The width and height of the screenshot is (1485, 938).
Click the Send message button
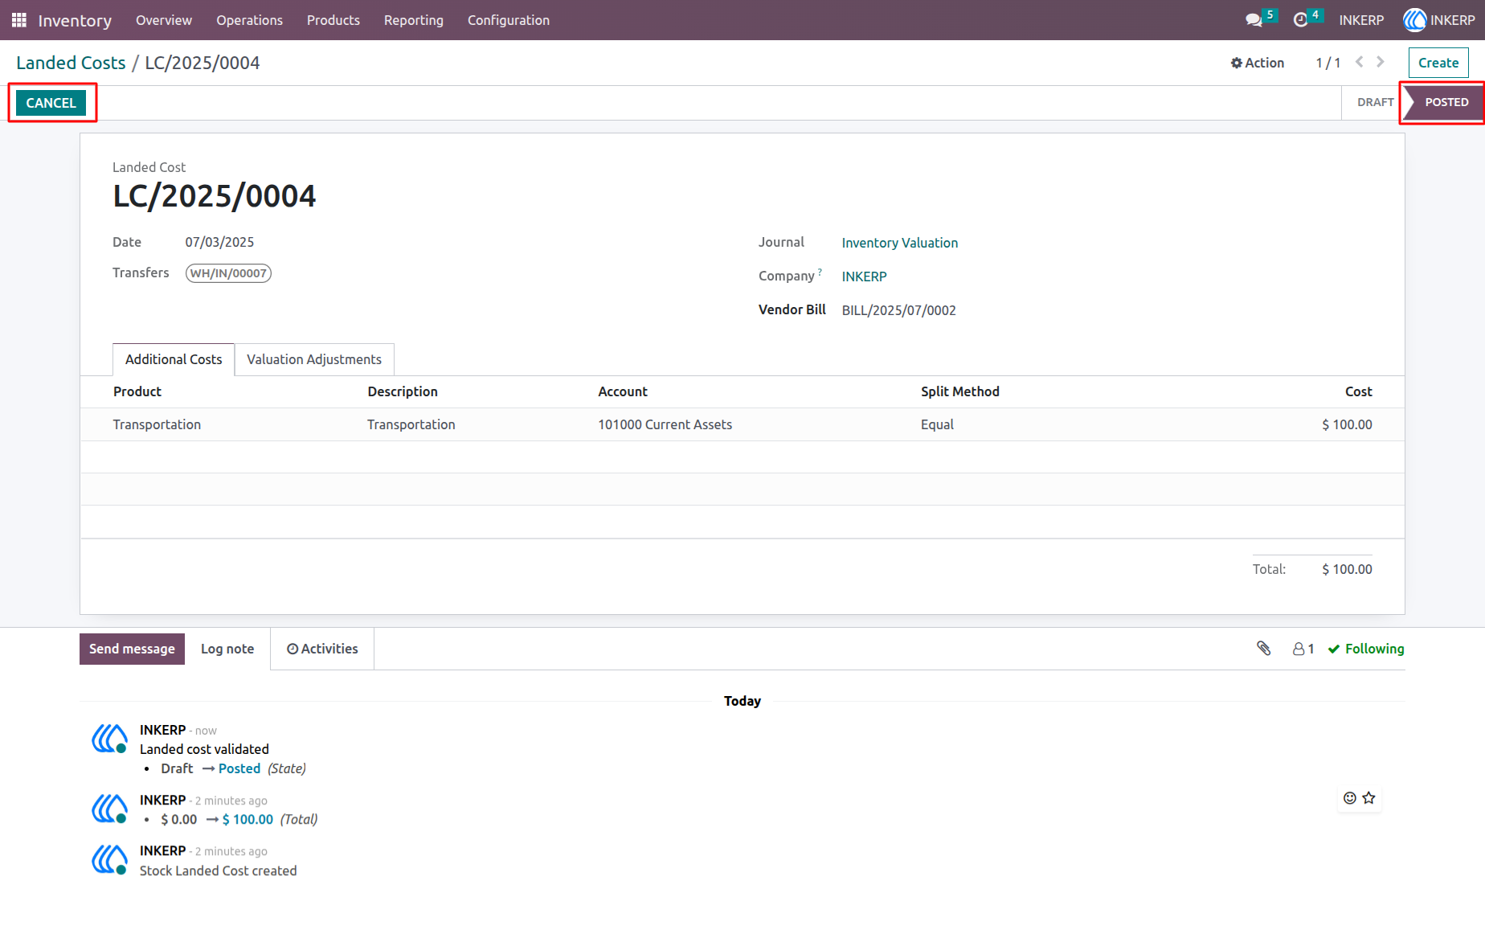tap(132, 649)
